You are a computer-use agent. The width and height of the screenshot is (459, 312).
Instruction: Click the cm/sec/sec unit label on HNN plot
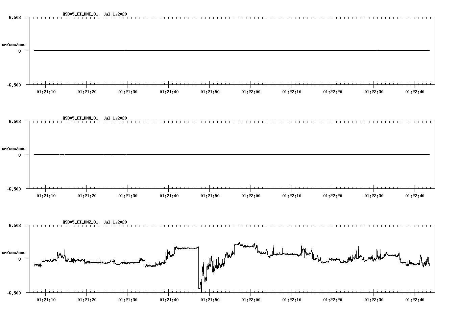pos(14,149)
